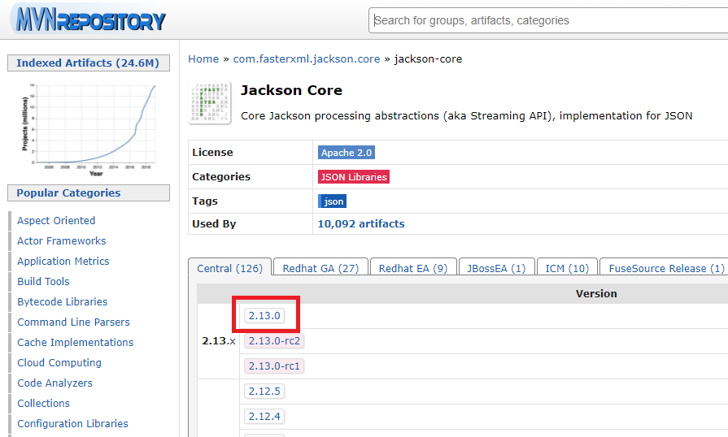The height and width of the screenshot is (437, 728).
Task: Open the ICM (10) tab
Action: point(567,268)
